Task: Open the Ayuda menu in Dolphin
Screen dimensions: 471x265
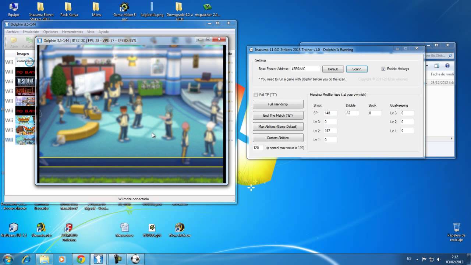Action: 103,32
